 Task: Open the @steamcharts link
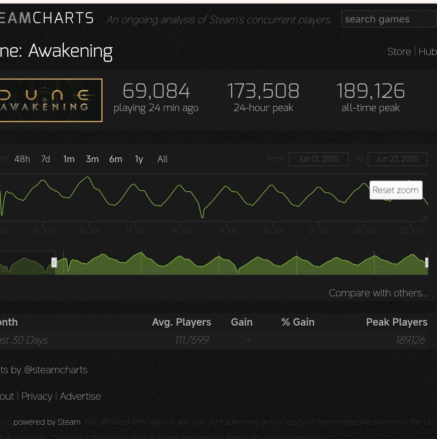56,370
